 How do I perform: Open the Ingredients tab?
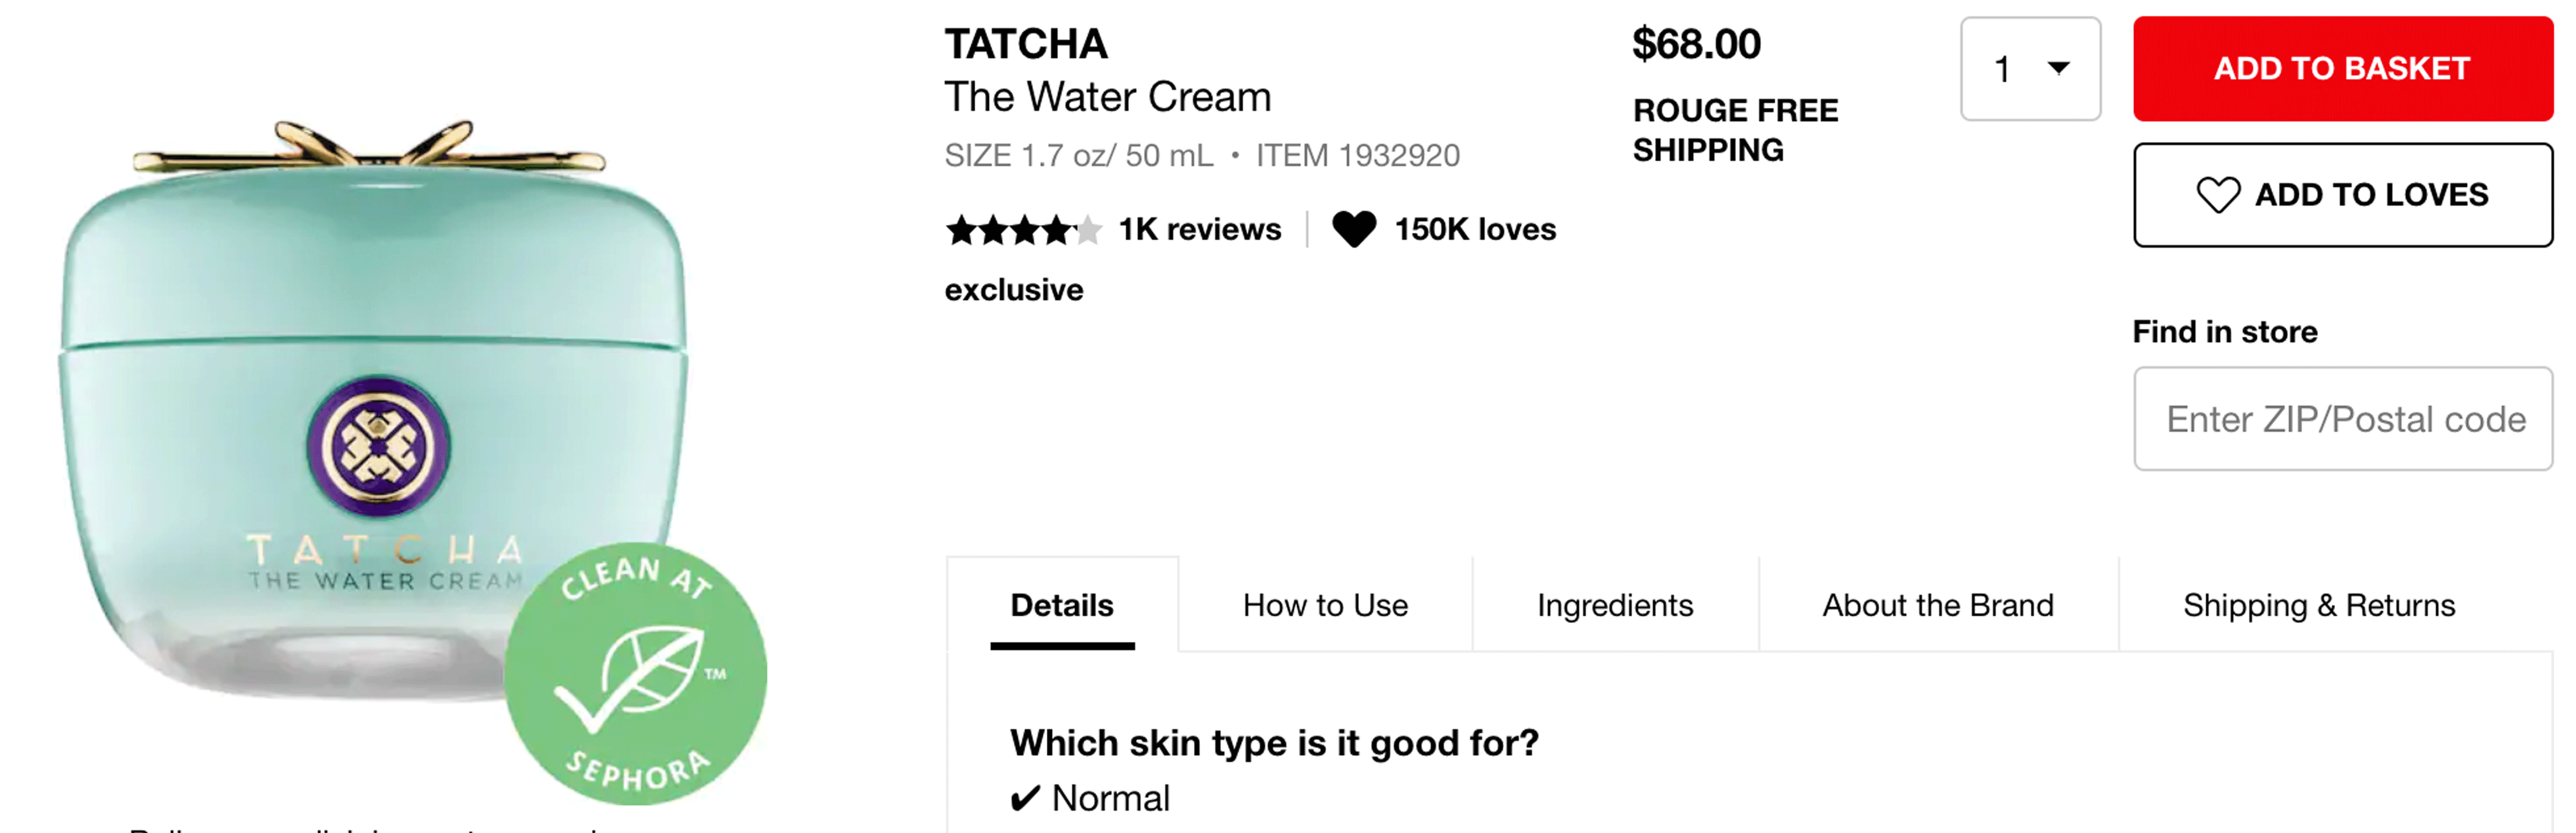(1615, 605)
